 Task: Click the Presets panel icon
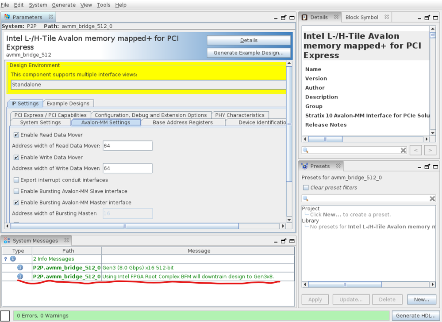pos(305,166)
